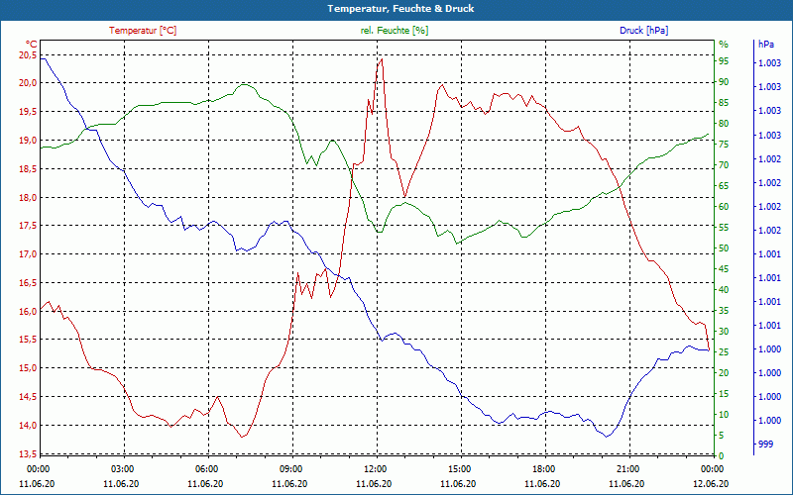Click the green '%' axis unit label
The image size is (793, 495).
tap(724, 44)
